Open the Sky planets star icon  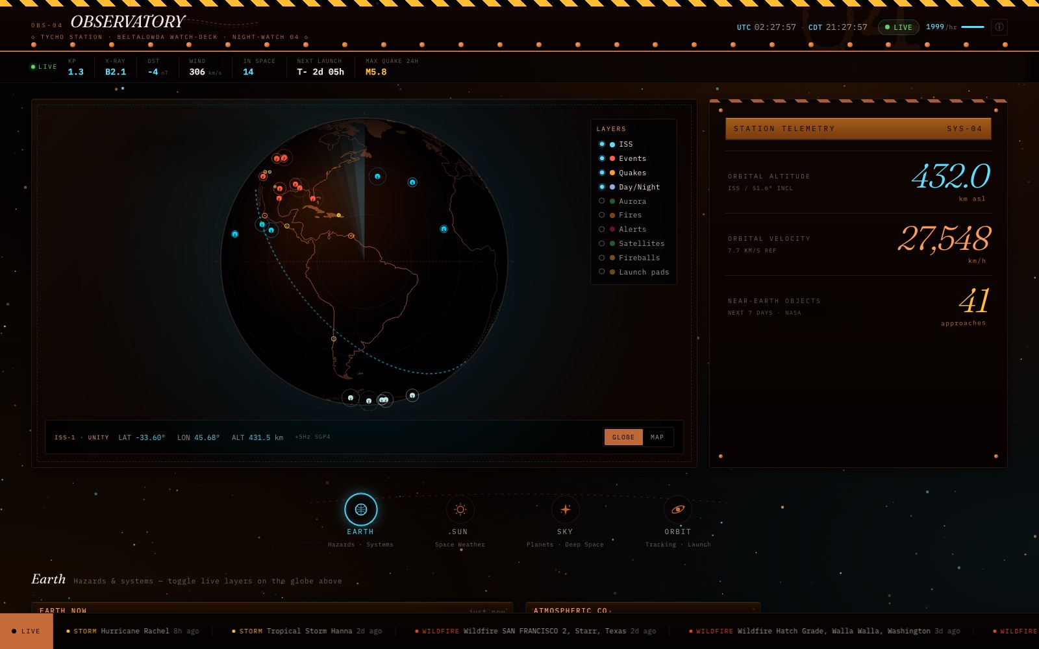tap(565, 509)
